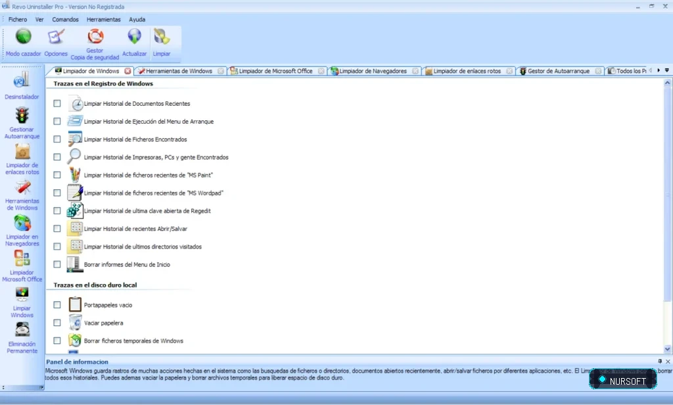Open Limpiar Windows sidebar tool
The width and height of the screenshot is (673, 405).
[22, 302]
